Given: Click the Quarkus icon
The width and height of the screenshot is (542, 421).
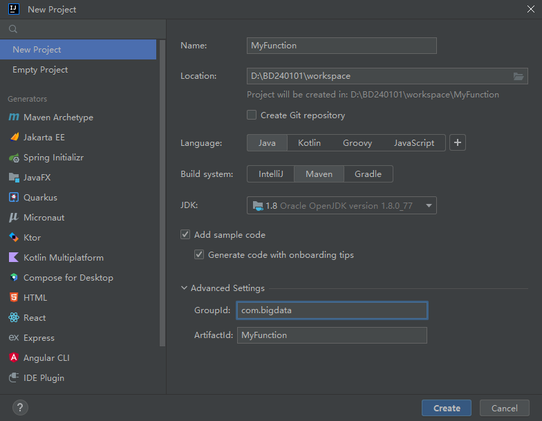Looking at the screenshot, I should (x=14, y=198).
